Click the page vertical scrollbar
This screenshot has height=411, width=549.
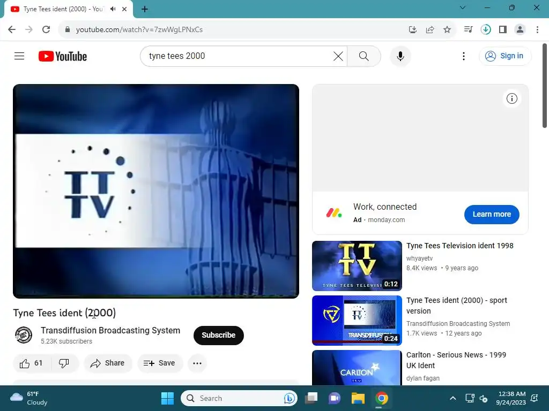[x=545, y=86]
